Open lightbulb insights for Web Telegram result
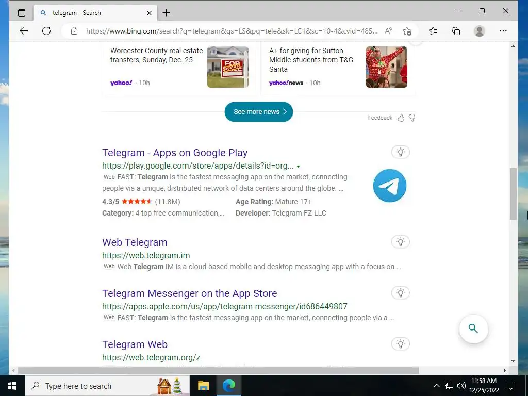Image resolution: width=528 pixels, height=396 pixels. [400, 242]
